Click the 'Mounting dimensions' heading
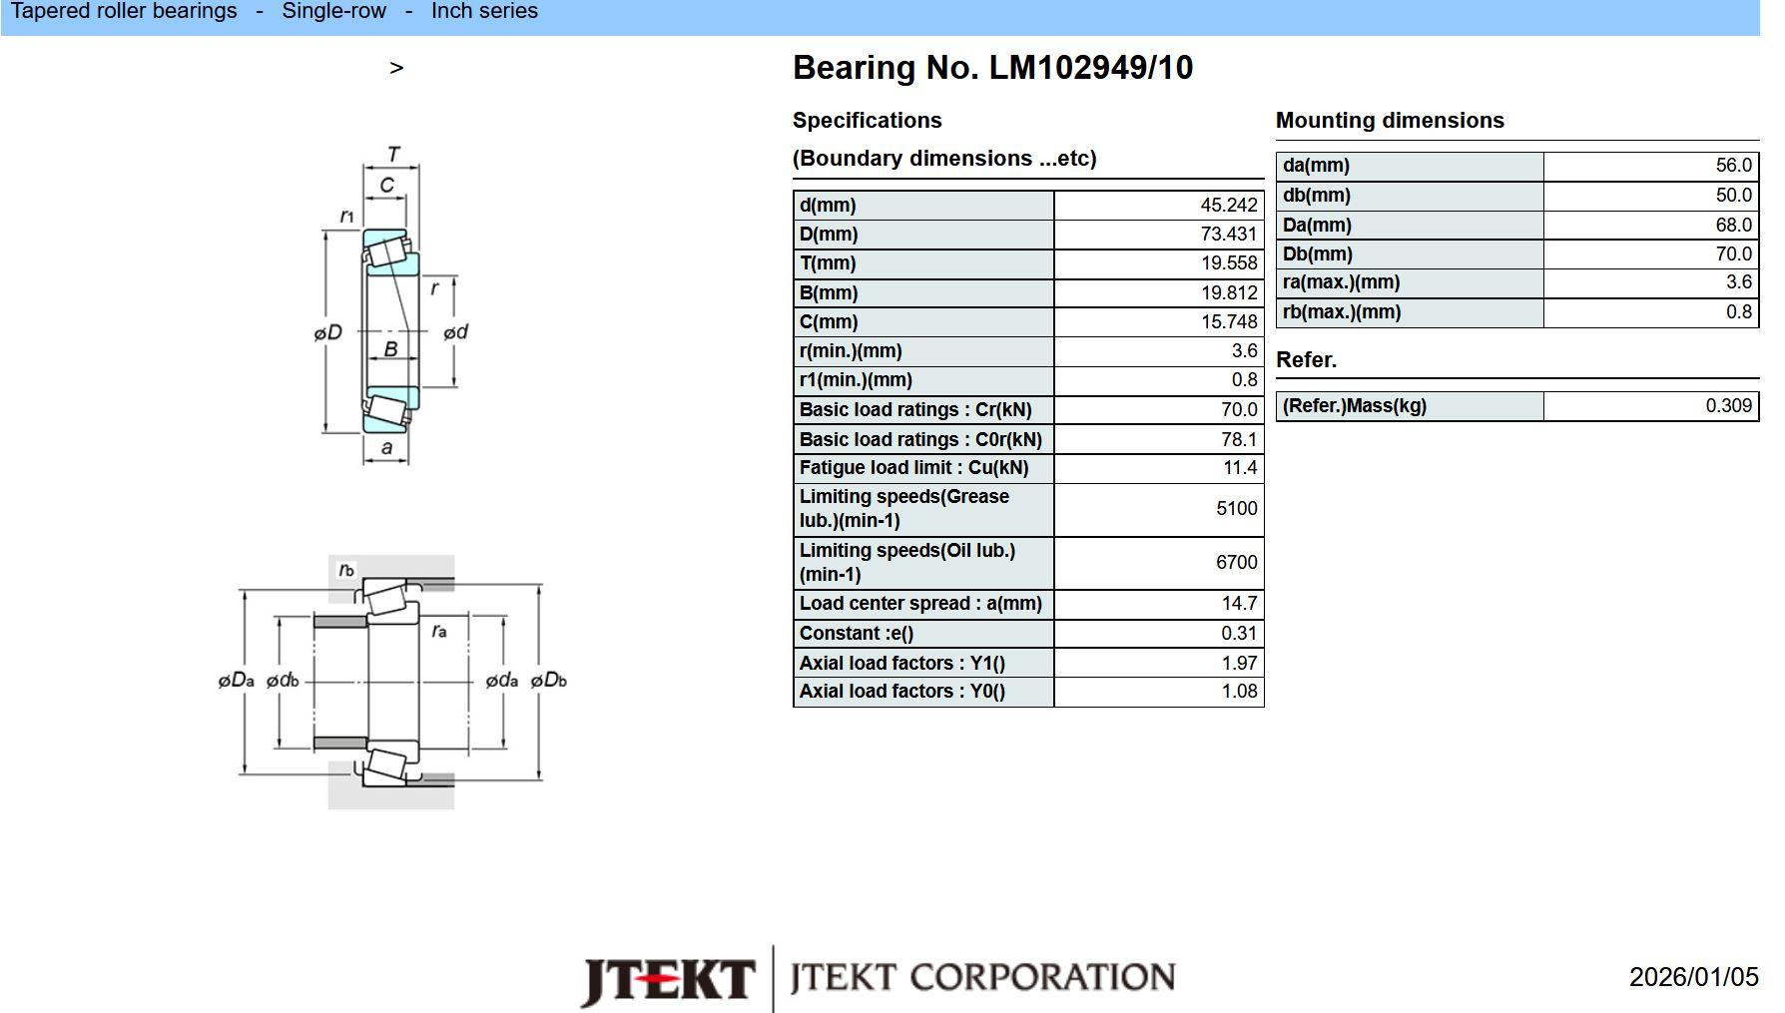This screenshot has width=1785, height=1013. (1389, 121)
